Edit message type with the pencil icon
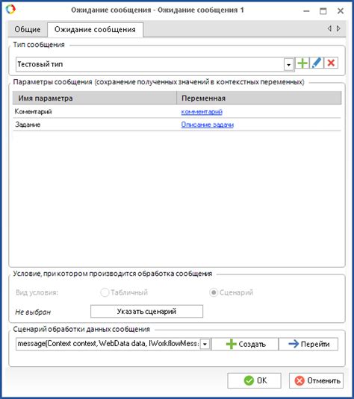The height and width of the screenshot is (399, 354). click(317, 63)
